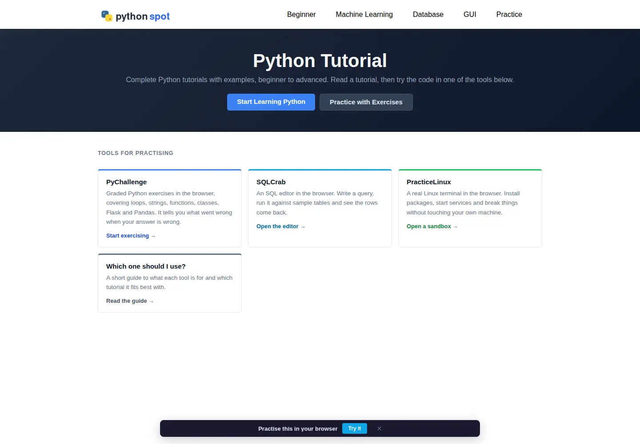Open the Practice nav link

pos(509,14)
